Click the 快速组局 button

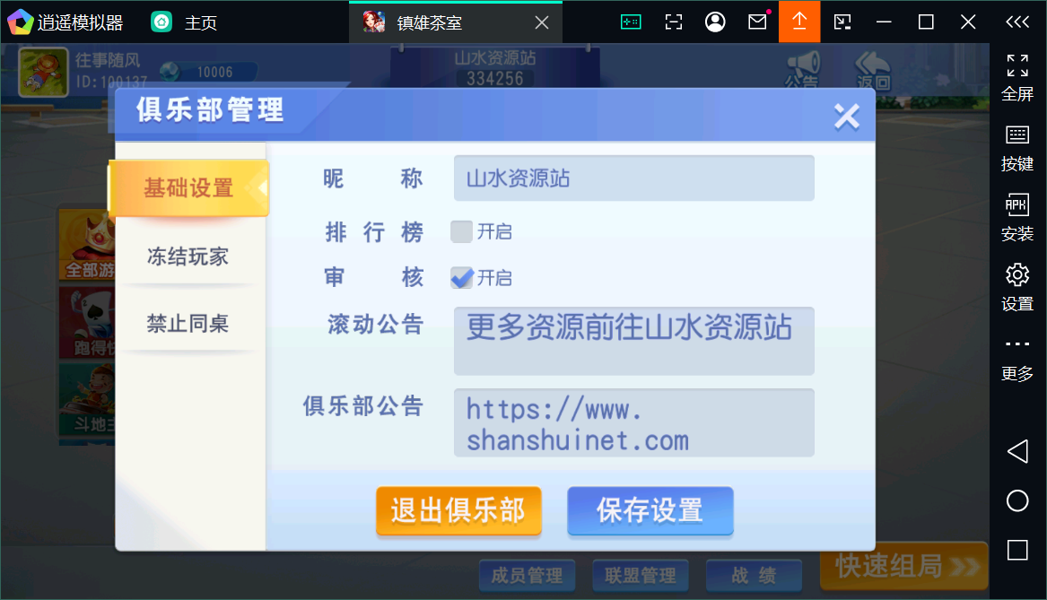pos(903,566)
